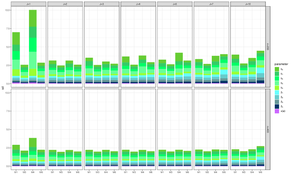Screen dimensions: 291x175
Task: Click the M4 x-axis label under J=1 panel
Action: coord(33,172)
